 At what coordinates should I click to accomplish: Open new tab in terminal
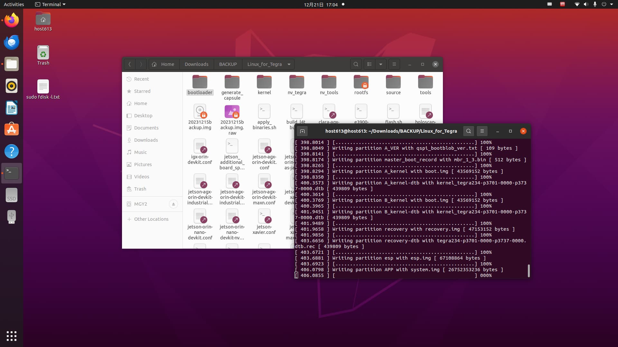point(302,131)
